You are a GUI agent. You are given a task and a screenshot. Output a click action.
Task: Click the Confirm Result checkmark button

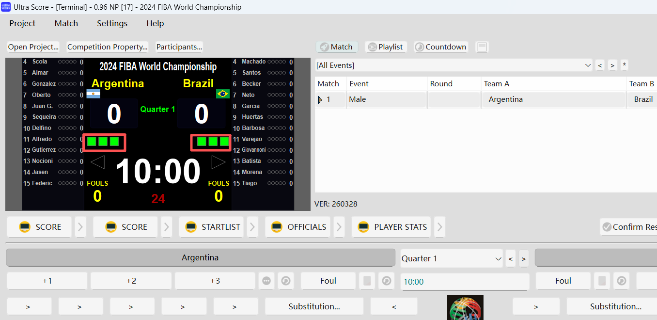pos(628,227)
